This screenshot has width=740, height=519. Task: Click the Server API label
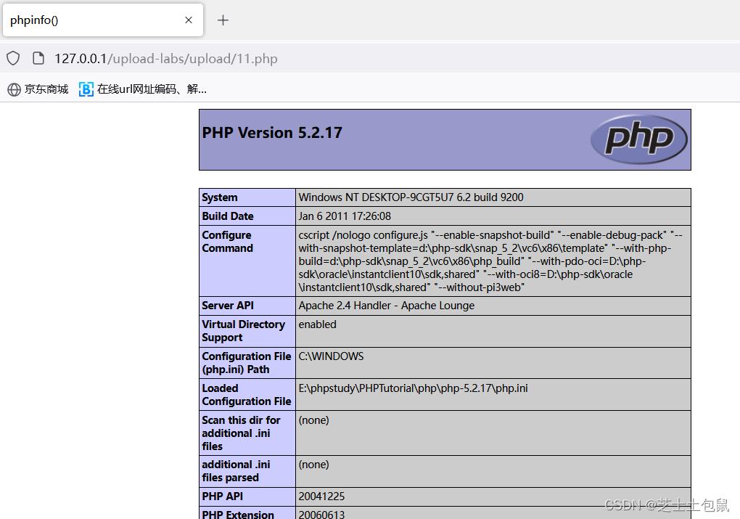(228, 306)
